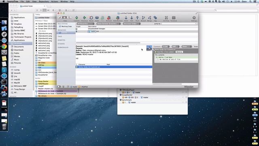
Task: Click the author avatar thumbnail
Action: [x=149, y=48]
